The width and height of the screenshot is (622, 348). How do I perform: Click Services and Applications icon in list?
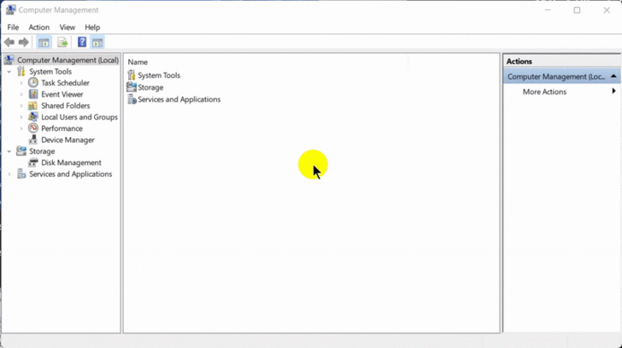click(132, 99)
